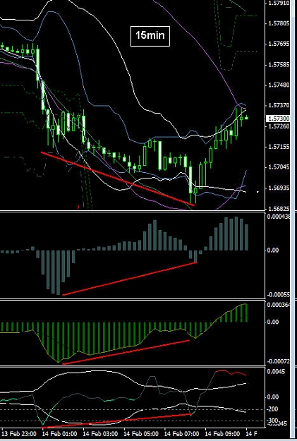Screen dimensions: 297x441
Task: Click the 0.0045 scale value in bottom panel
Action: tap(275, 372)
